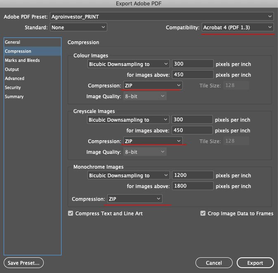Open the Standard dropdown showing None
The height and width of the screenshot is (273, 278).
point(78,27)
